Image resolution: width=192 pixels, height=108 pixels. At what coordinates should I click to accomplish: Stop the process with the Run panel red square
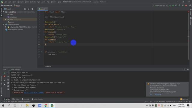pyautogui.click(x=4, y=76)
